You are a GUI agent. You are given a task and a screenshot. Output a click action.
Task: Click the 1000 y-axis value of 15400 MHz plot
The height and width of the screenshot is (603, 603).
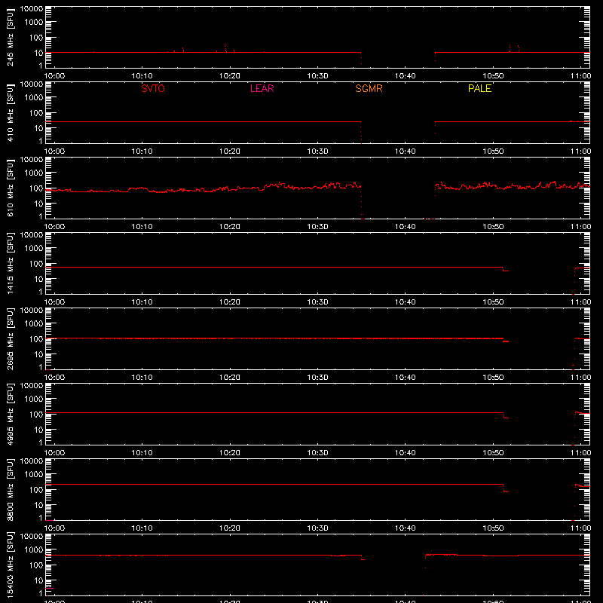point(34,550)
